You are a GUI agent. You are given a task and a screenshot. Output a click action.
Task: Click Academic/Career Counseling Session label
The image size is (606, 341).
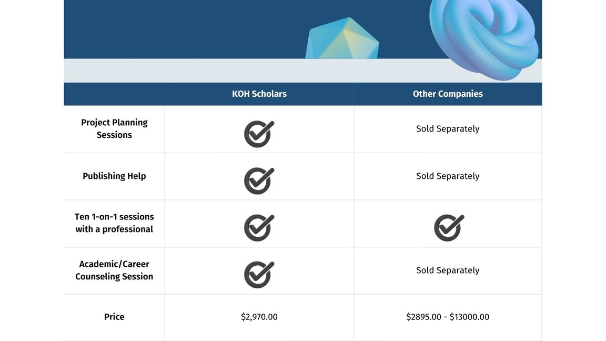(114, 270)
